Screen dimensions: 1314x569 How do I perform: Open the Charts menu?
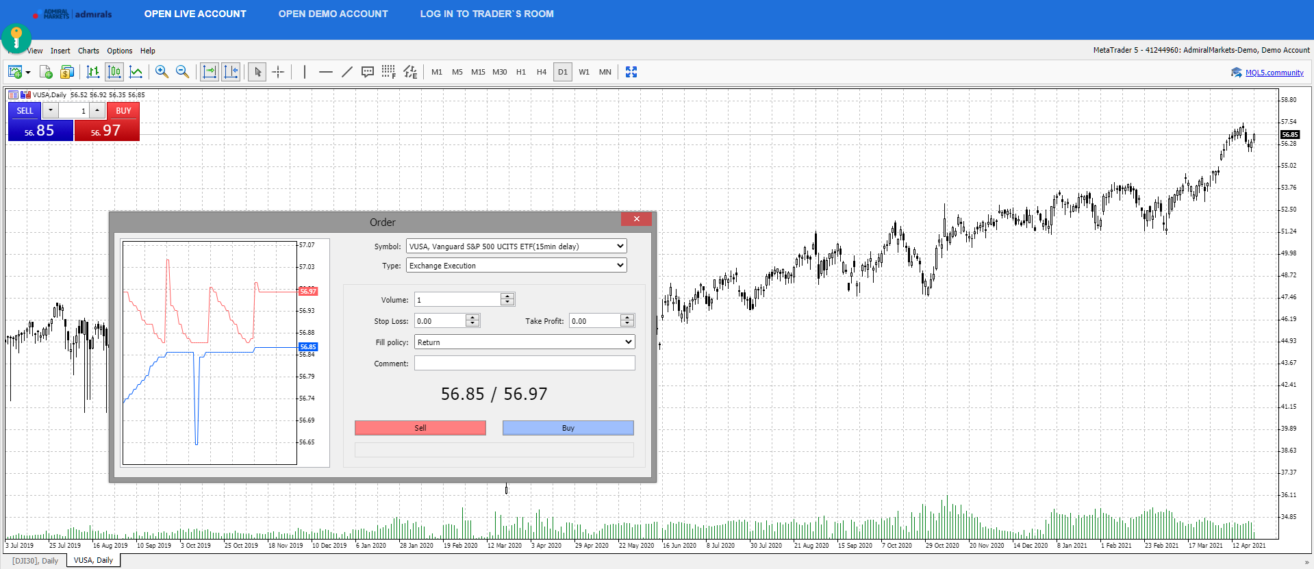point(88,51)
